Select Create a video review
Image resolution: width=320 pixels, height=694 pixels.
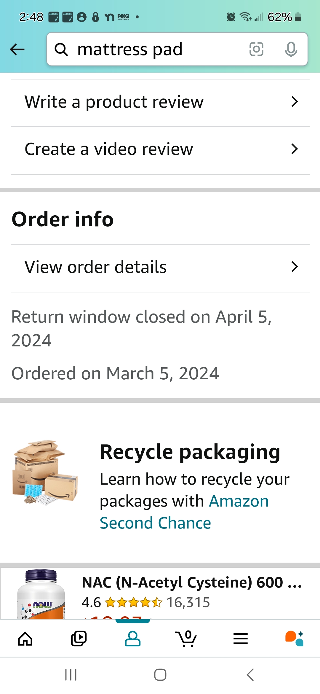160,150
